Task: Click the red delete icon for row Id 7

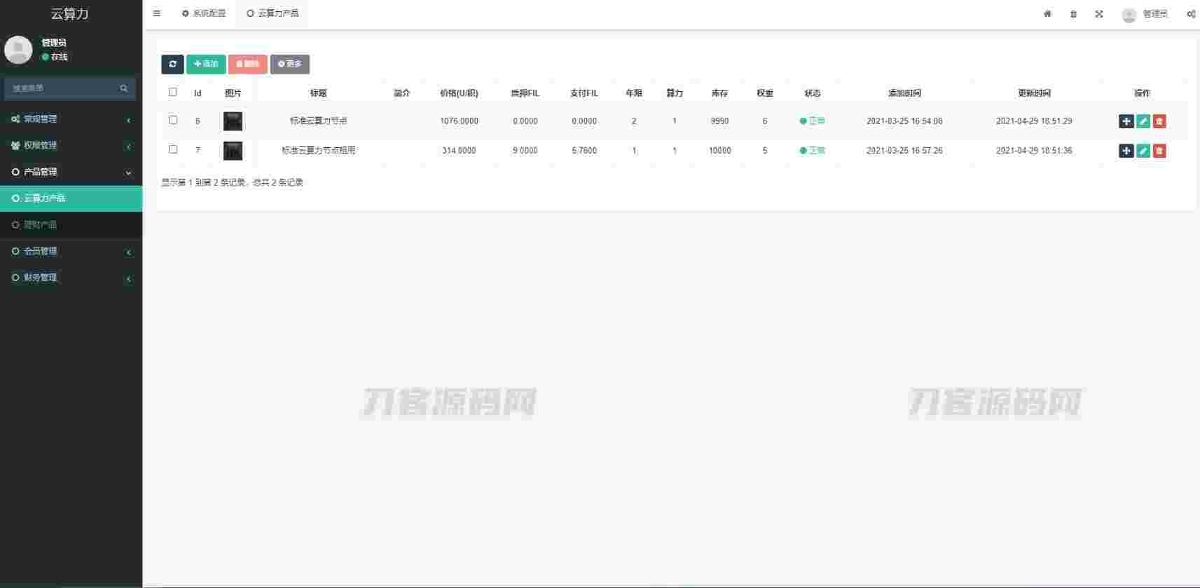Action: [1159, 151]
